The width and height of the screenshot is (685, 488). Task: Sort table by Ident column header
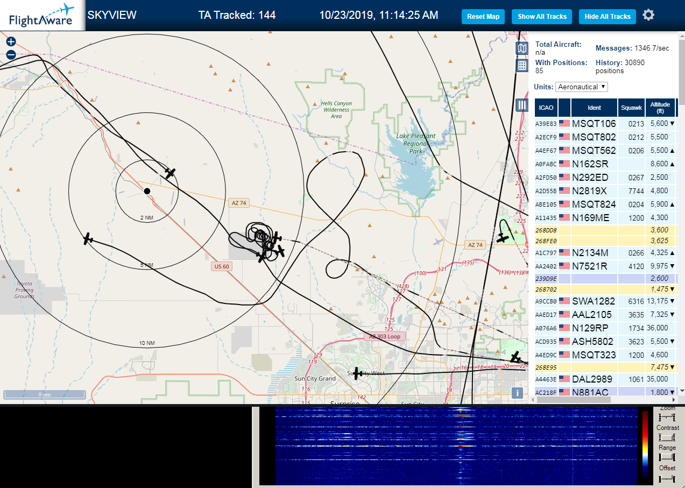coord(594,107)
